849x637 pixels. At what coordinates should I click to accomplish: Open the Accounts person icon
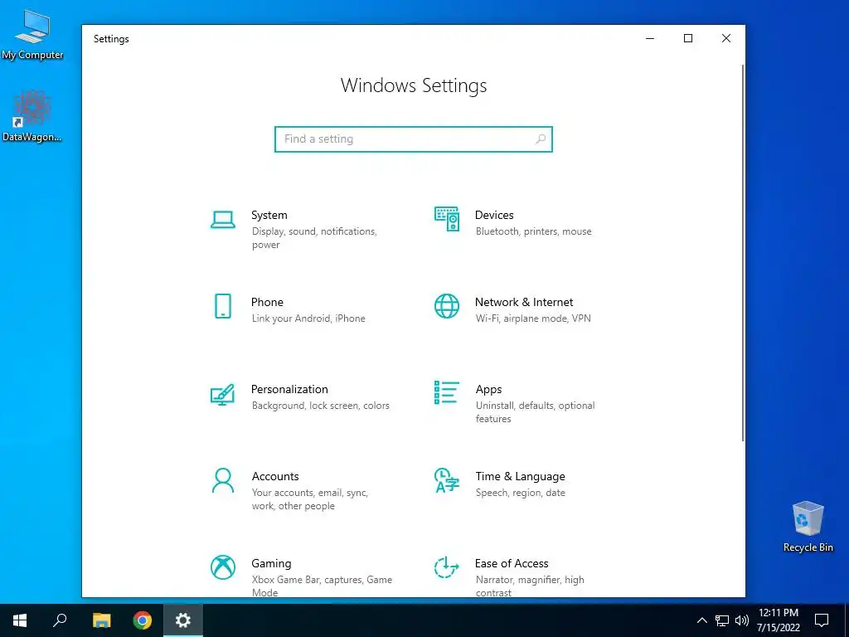coord(222,480)
